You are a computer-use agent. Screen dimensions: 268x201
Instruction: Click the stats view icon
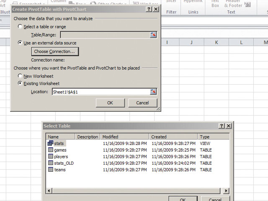click(50, 143)
